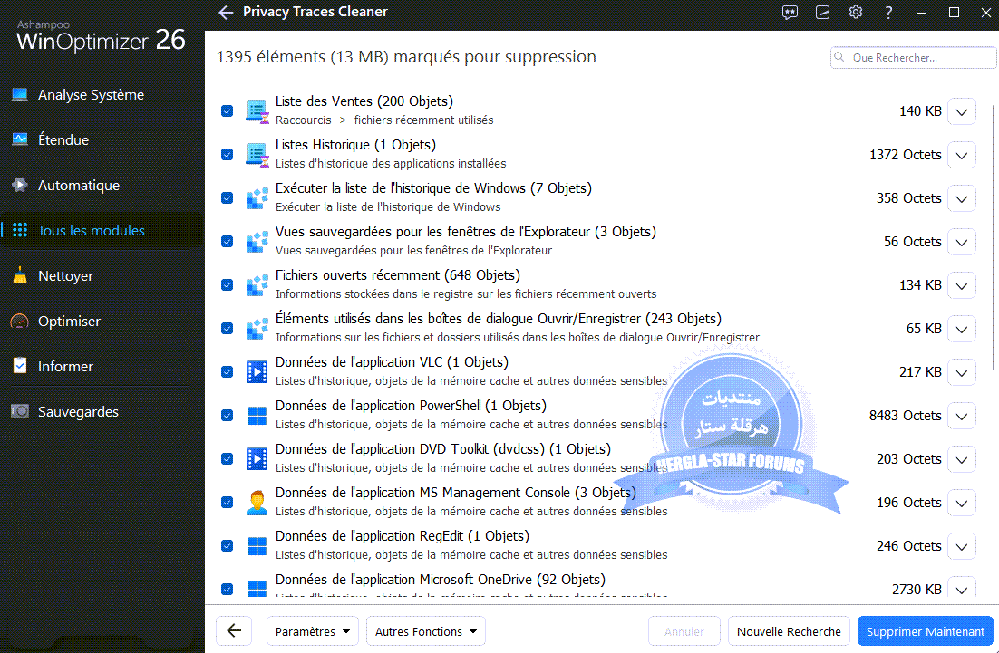Click the Sauvegardes safe icon
This screenshot has height=653, width=999.
point(20,411)
